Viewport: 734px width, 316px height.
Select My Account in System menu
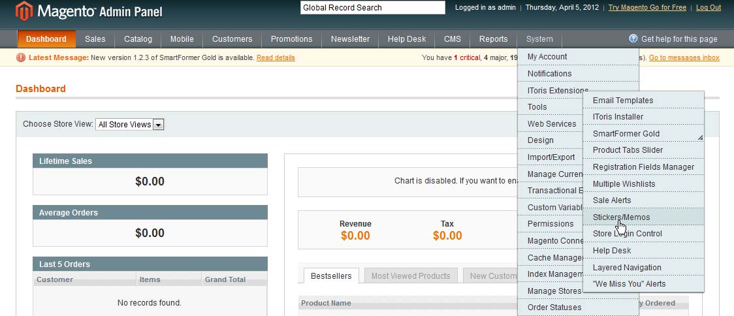point(578,57)
